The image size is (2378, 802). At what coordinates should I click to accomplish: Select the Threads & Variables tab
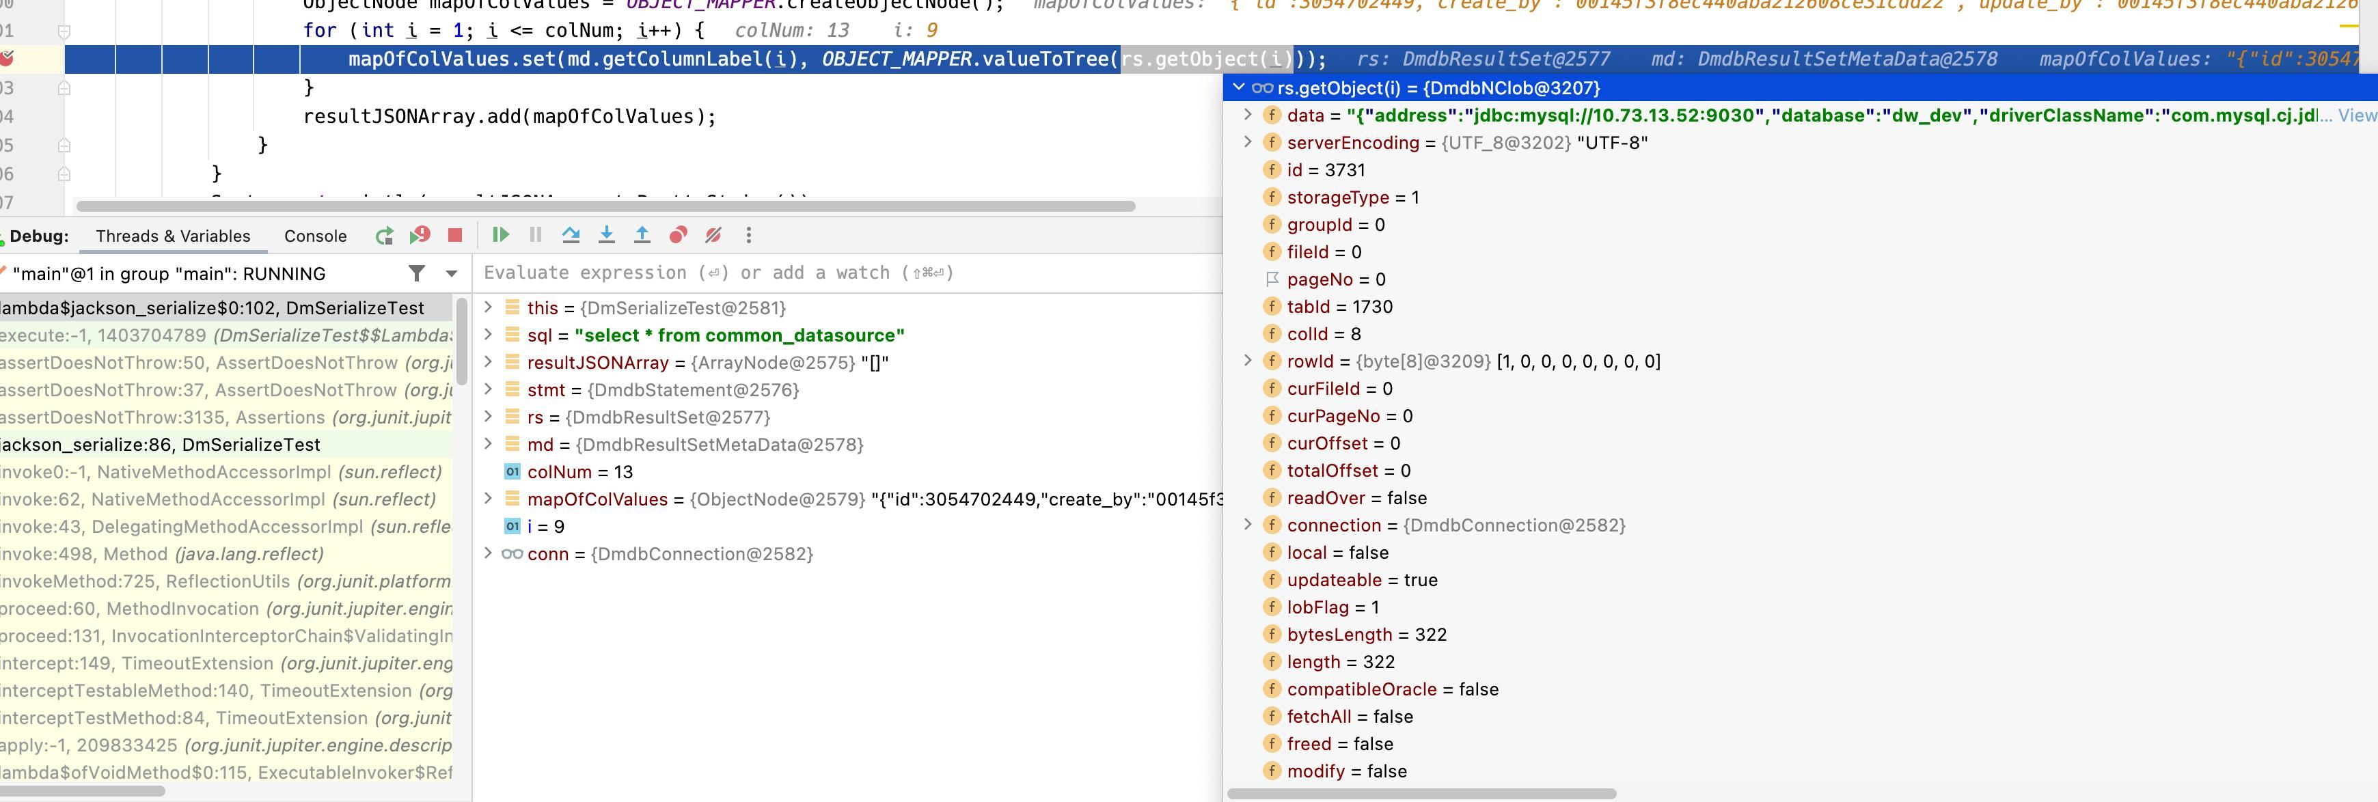(x=173, y=236)
